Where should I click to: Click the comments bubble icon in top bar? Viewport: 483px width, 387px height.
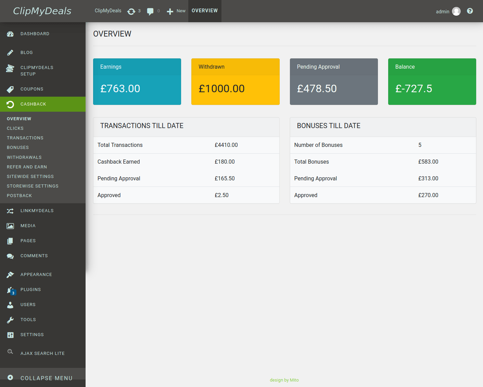(x=150, y=11)
